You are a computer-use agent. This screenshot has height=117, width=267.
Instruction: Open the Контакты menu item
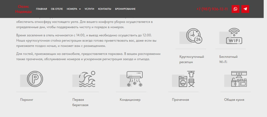pos(105,9)
